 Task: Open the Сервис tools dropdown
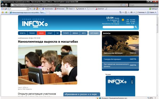click(x=151, y=12)
